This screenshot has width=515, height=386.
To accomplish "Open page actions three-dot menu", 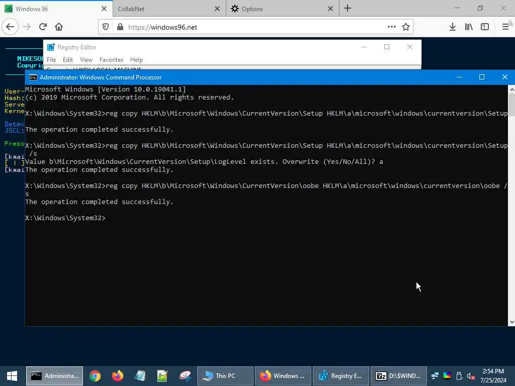I will [391, 27].
